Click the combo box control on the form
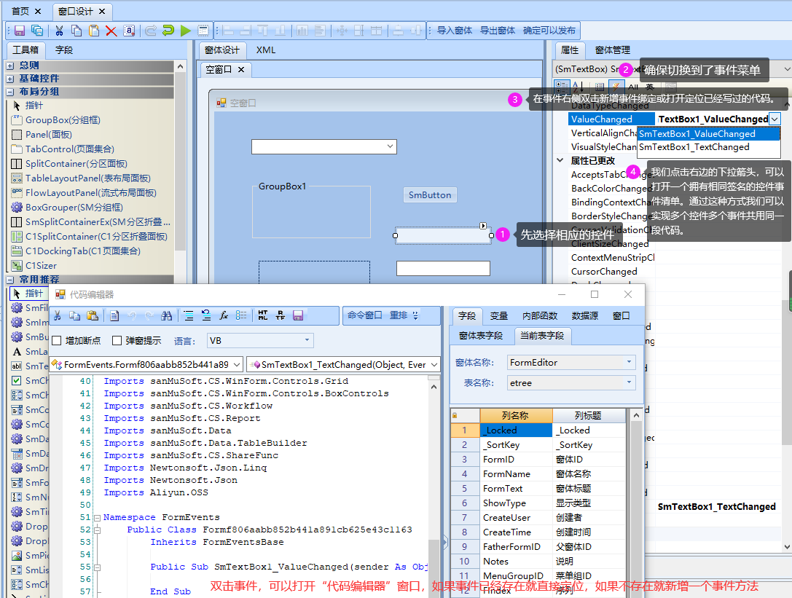Screen dimensions: 792x598 (x=324, y=146)
